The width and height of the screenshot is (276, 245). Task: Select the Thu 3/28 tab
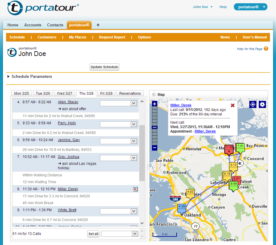(86, 94)
